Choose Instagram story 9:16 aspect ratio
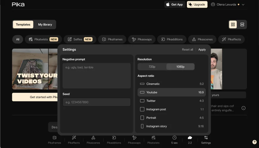This screenshot has height=148, width=259. pyautogui.click(x=171, y=126)
